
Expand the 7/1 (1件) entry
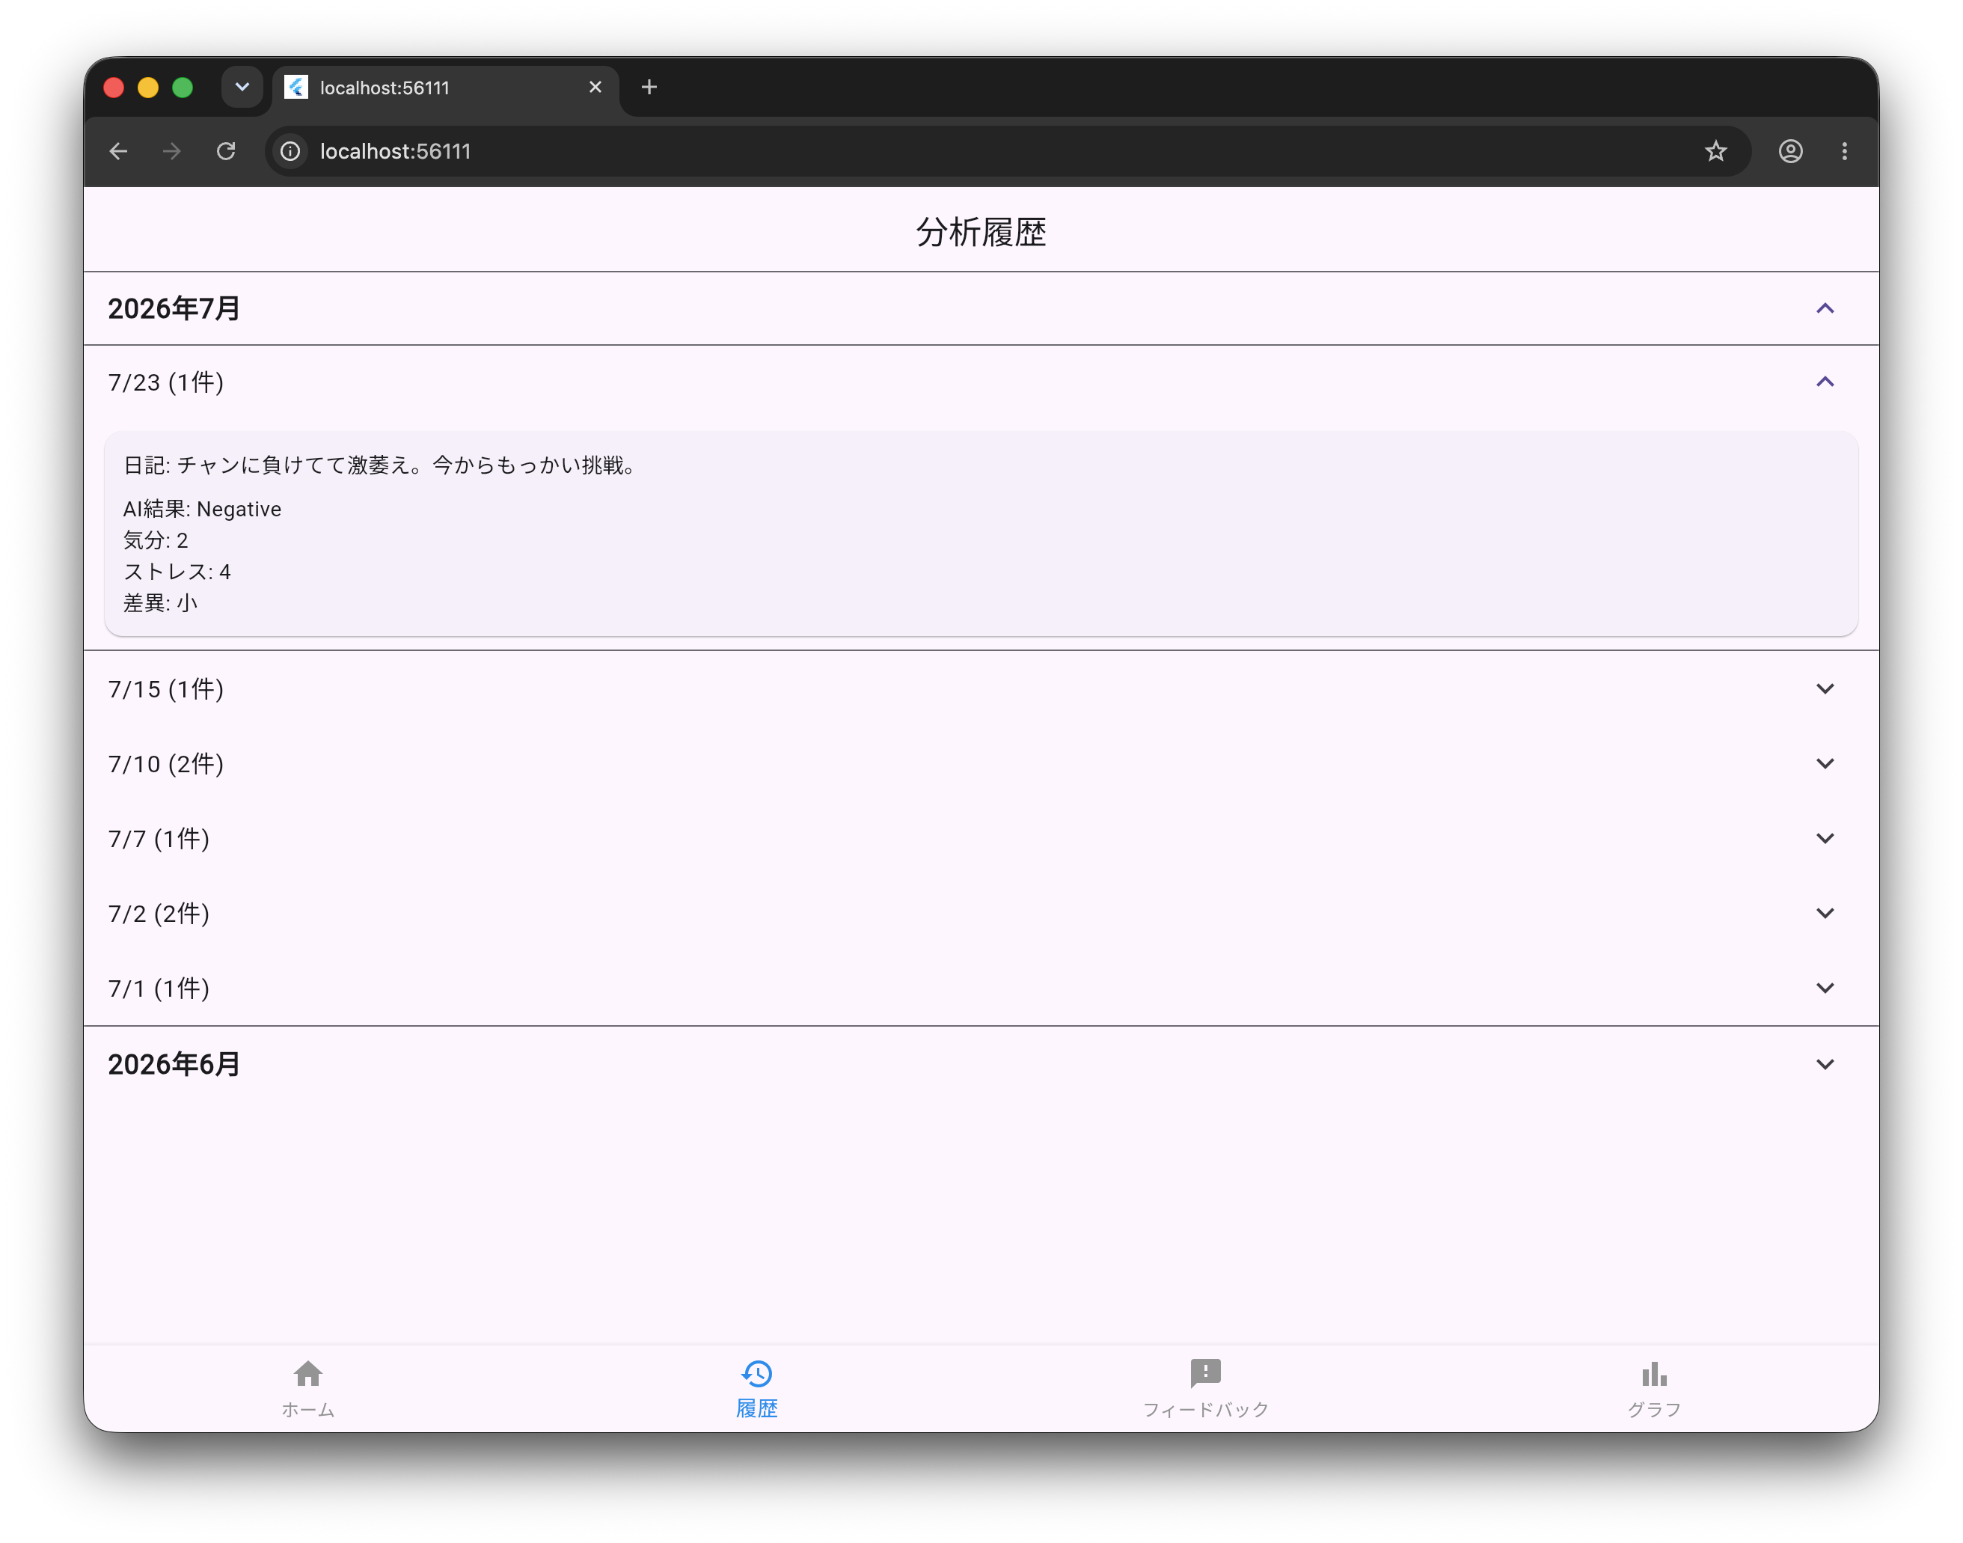pyautogui.click(x=1825, y=988)
